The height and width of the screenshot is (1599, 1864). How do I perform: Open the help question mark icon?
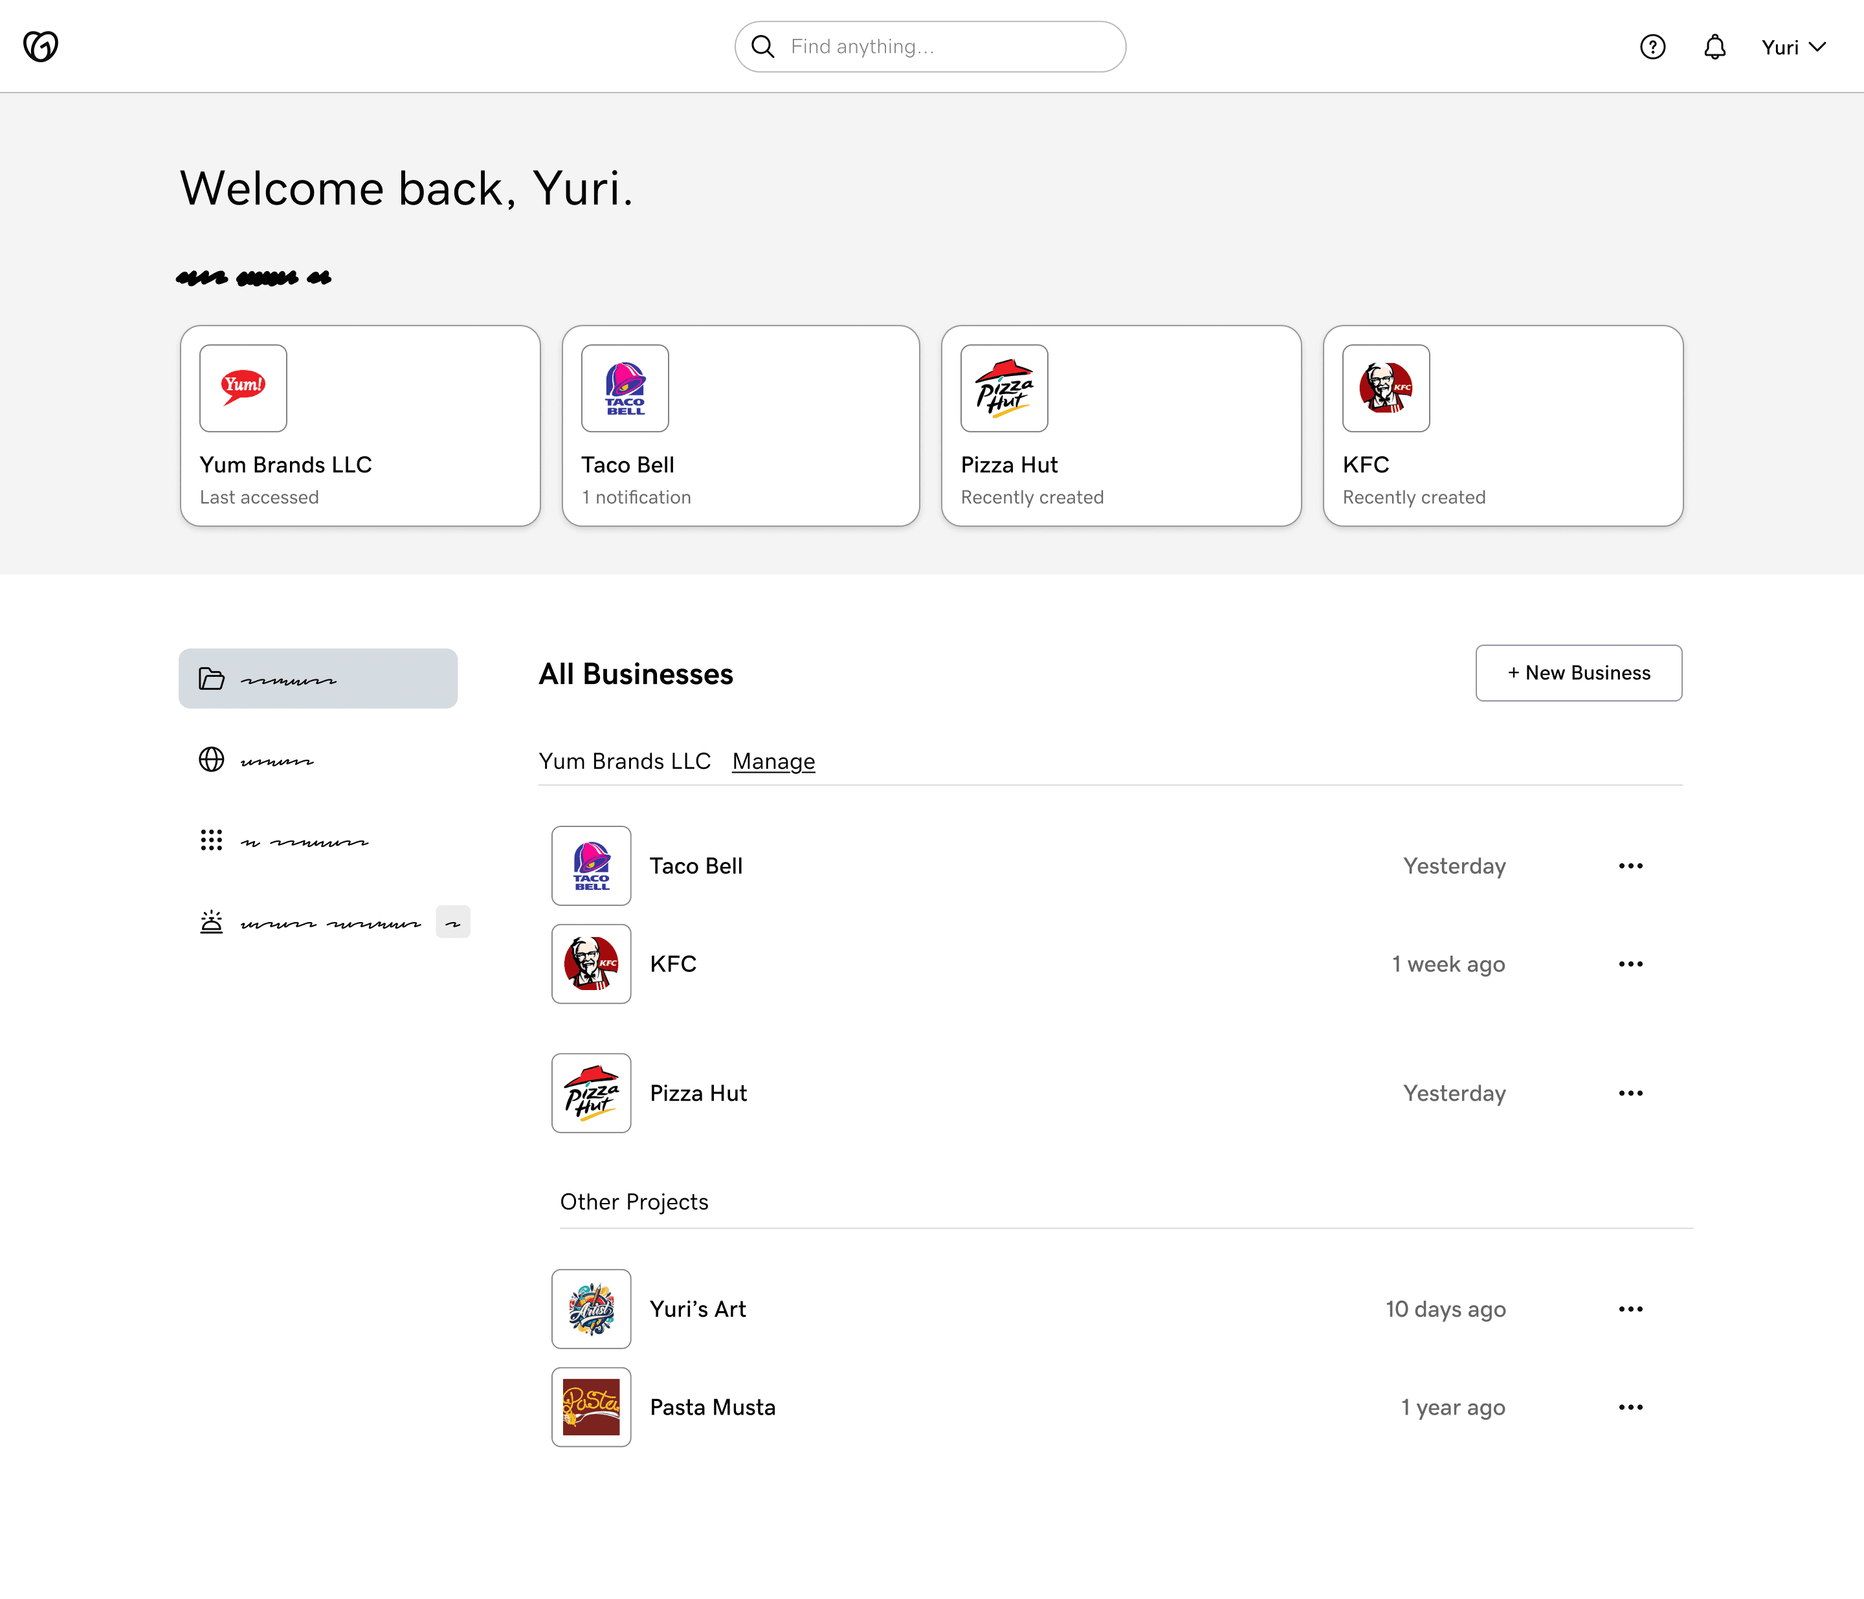(x=1652, y=47)
